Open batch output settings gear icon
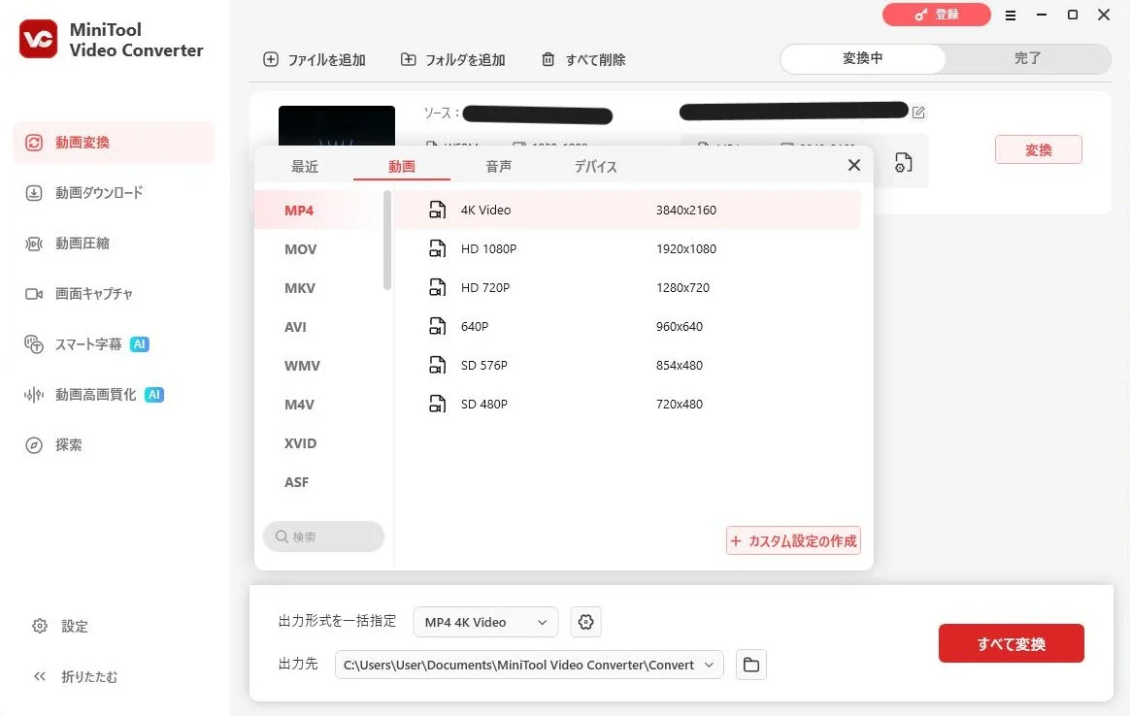This screenshot has height=716, width=1130. (x=586, y=622)
